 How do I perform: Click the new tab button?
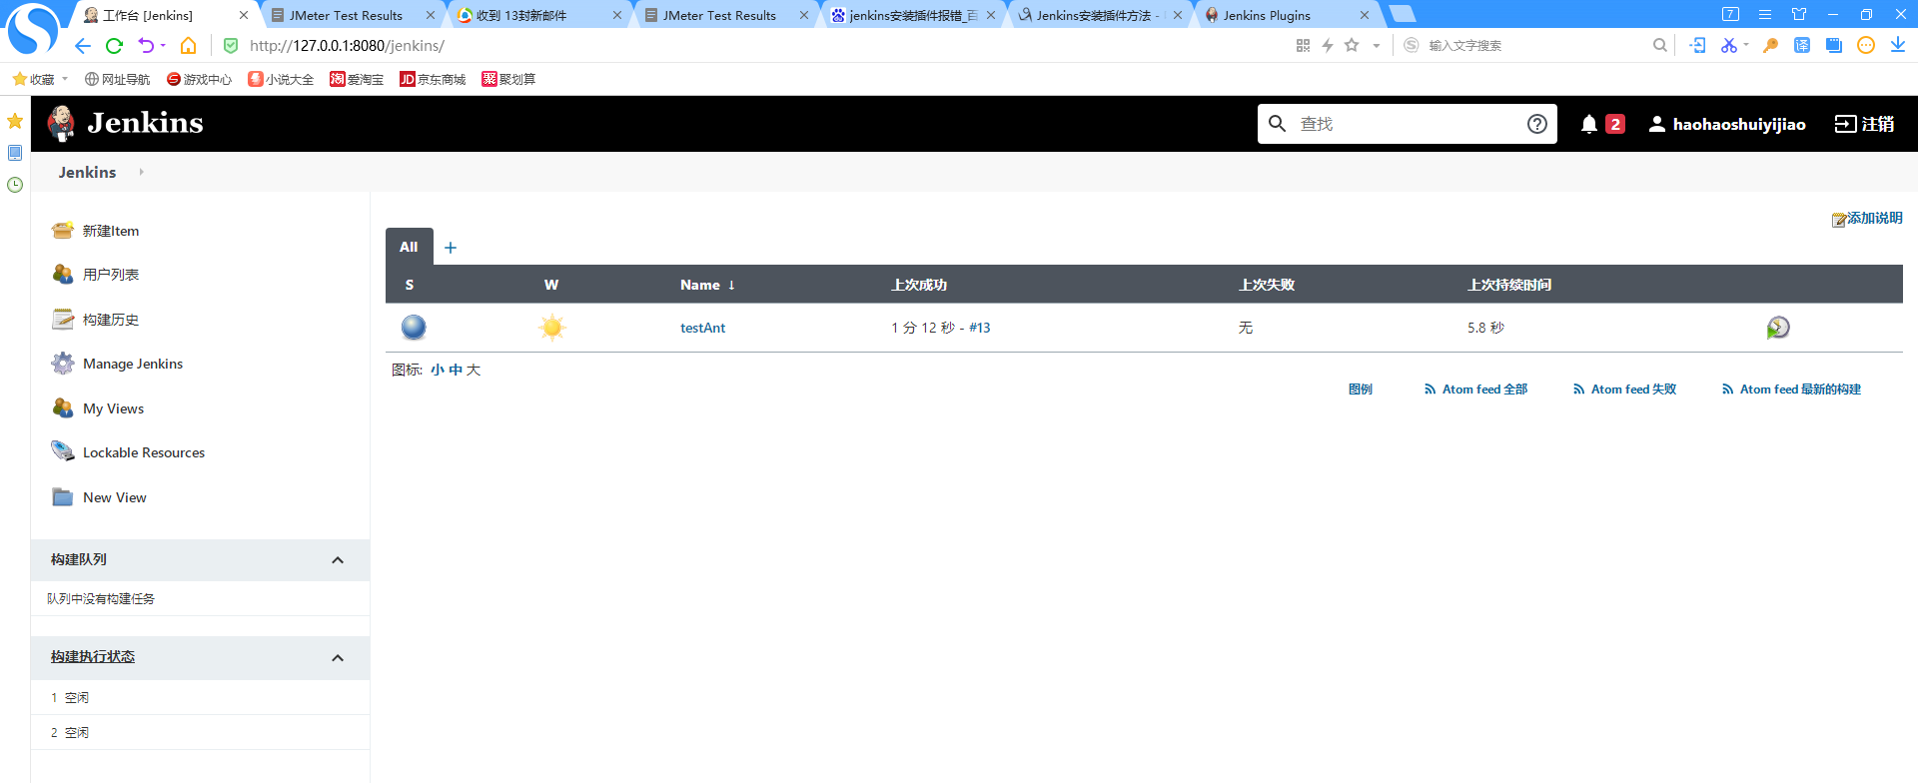(1403, 14)
